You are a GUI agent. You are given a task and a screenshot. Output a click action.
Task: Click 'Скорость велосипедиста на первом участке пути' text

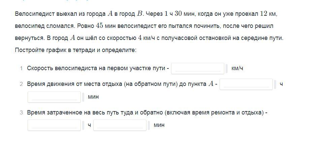coord(96,68)
